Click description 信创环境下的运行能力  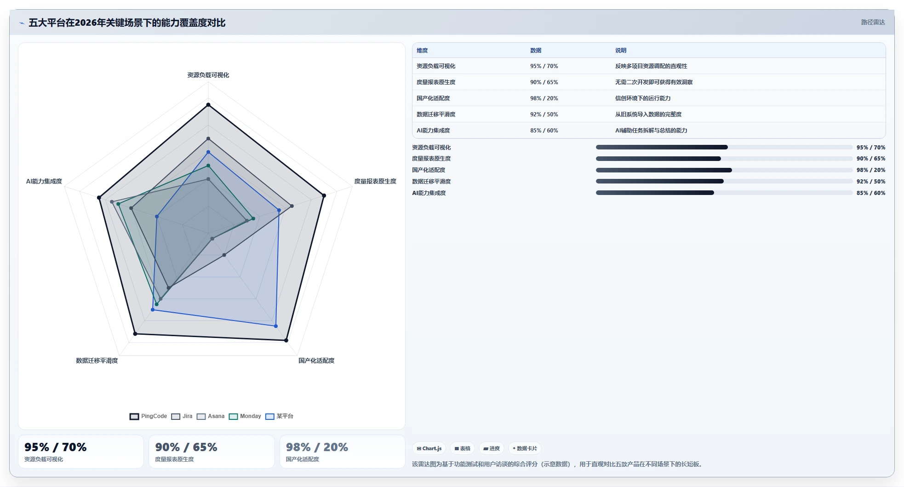pyautogui.click(x=643, y=98)
